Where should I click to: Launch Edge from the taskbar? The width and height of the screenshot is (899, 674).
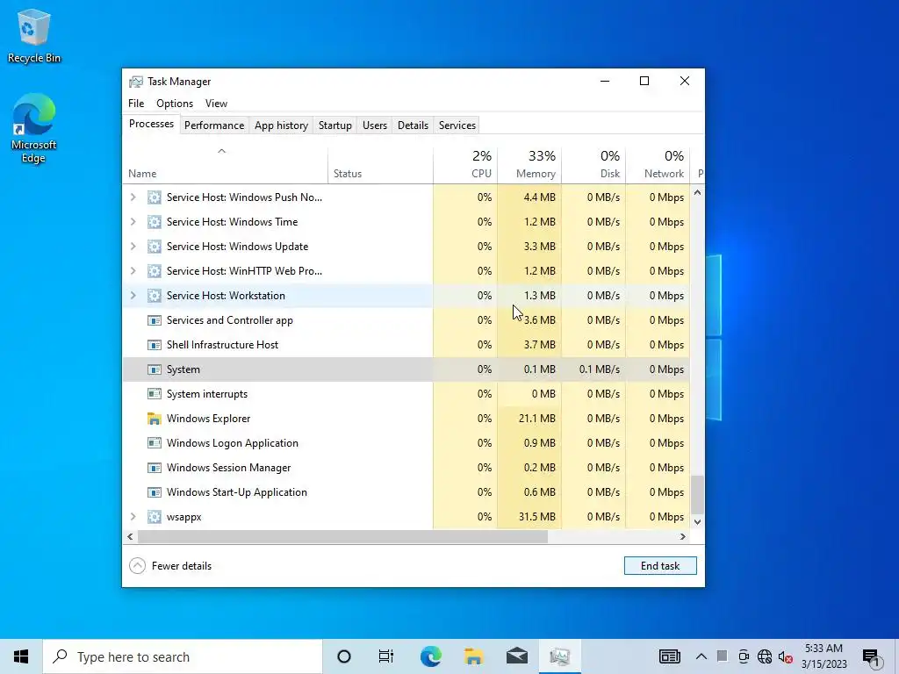[430, 656]
